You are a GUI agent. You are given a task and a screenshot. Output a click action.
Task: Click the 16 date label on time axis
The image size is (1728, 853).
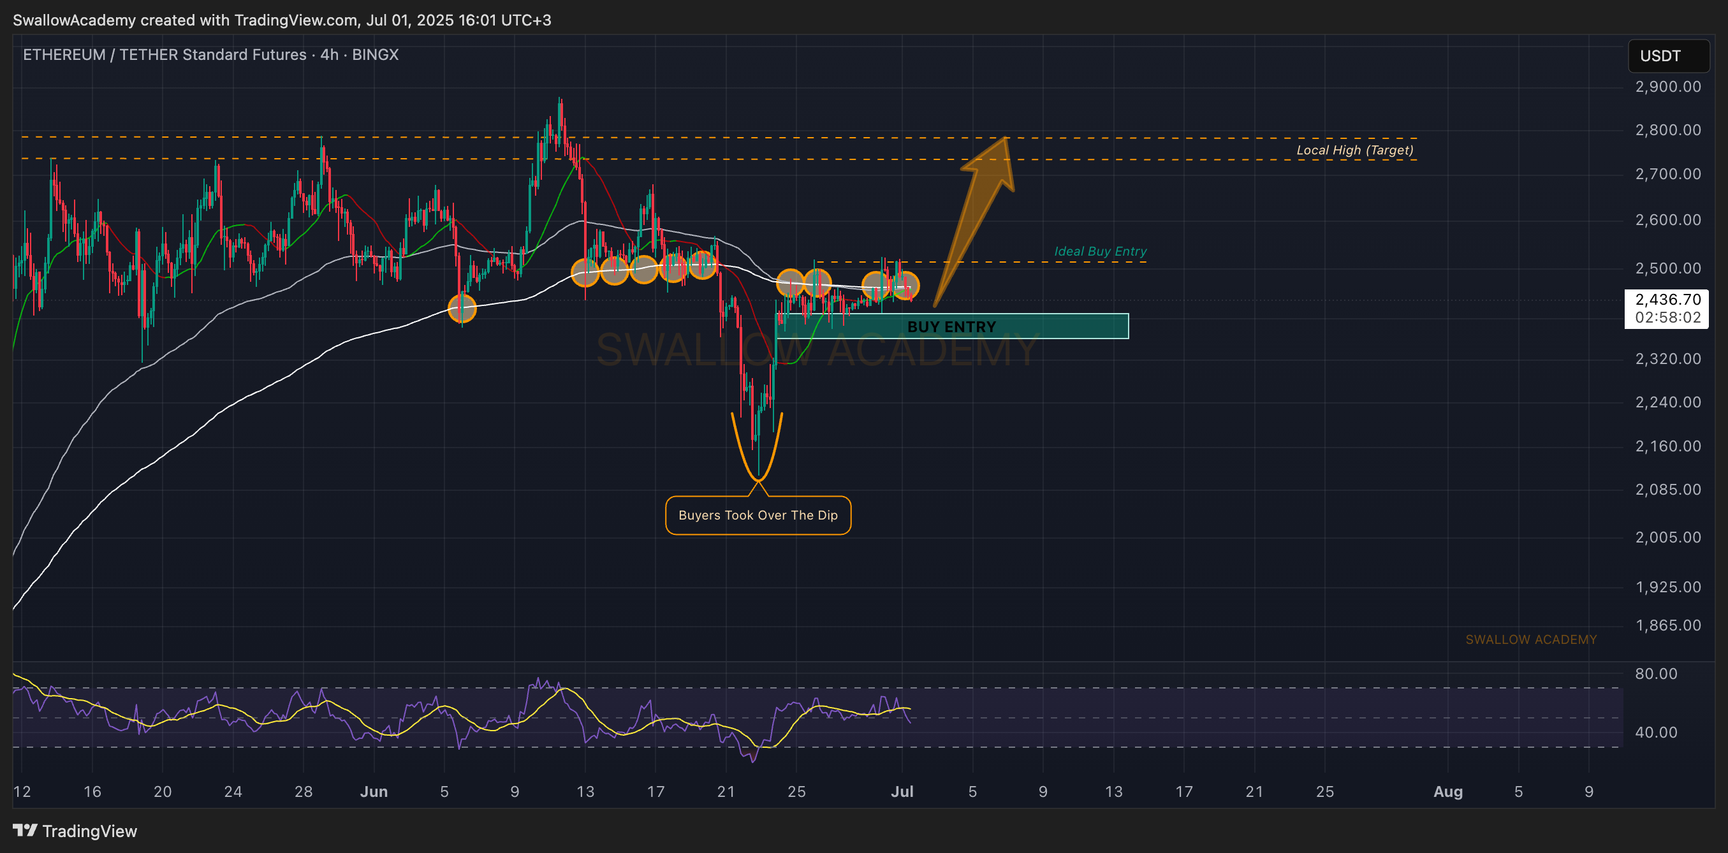pyautogui.click(x=92, y=792)
